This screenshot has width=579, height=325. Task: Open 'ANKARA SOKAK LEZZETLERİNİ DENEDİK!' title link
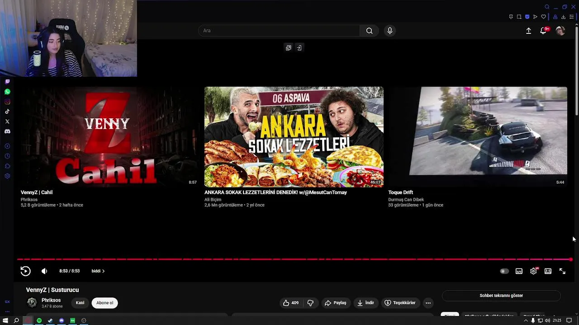[x=275, y=192]
